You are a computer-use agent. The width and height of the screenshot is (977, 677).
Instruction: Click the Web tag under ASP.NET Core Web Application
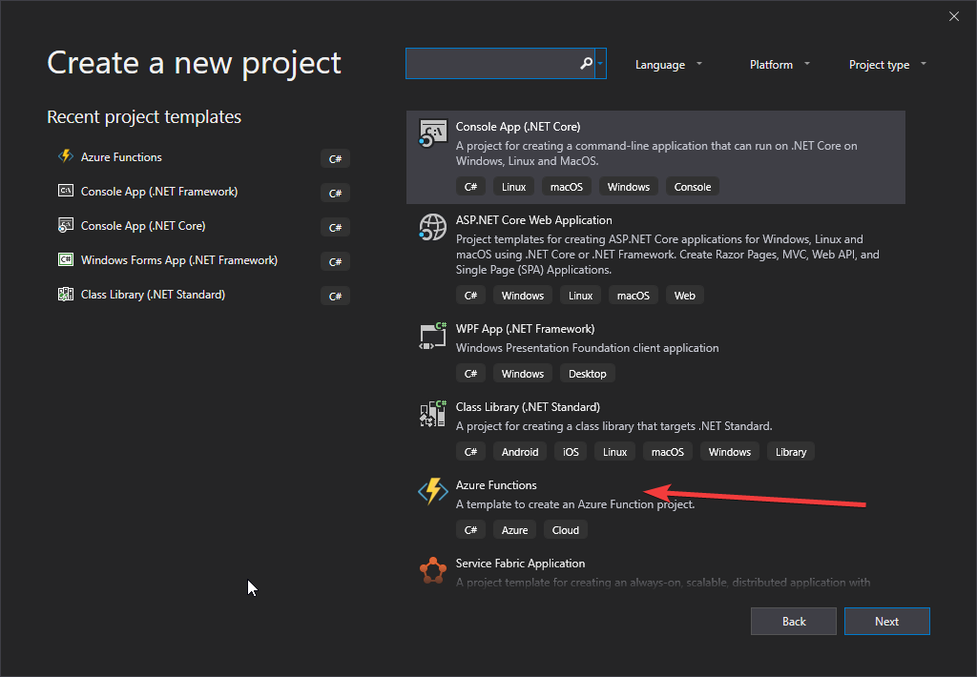coord(685,296)
